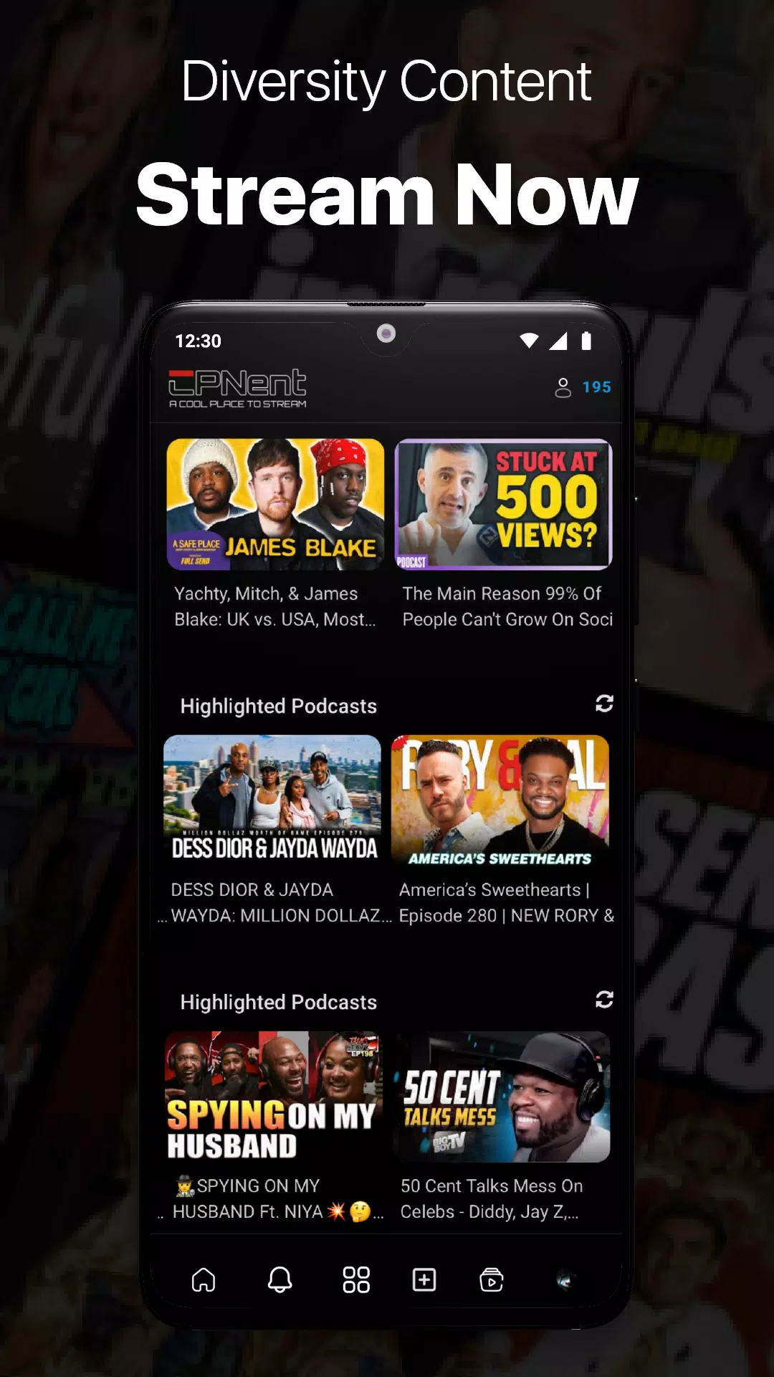774x1377 pixels.
Task: Tap the 195 follower count
Action: pos(596,387)
